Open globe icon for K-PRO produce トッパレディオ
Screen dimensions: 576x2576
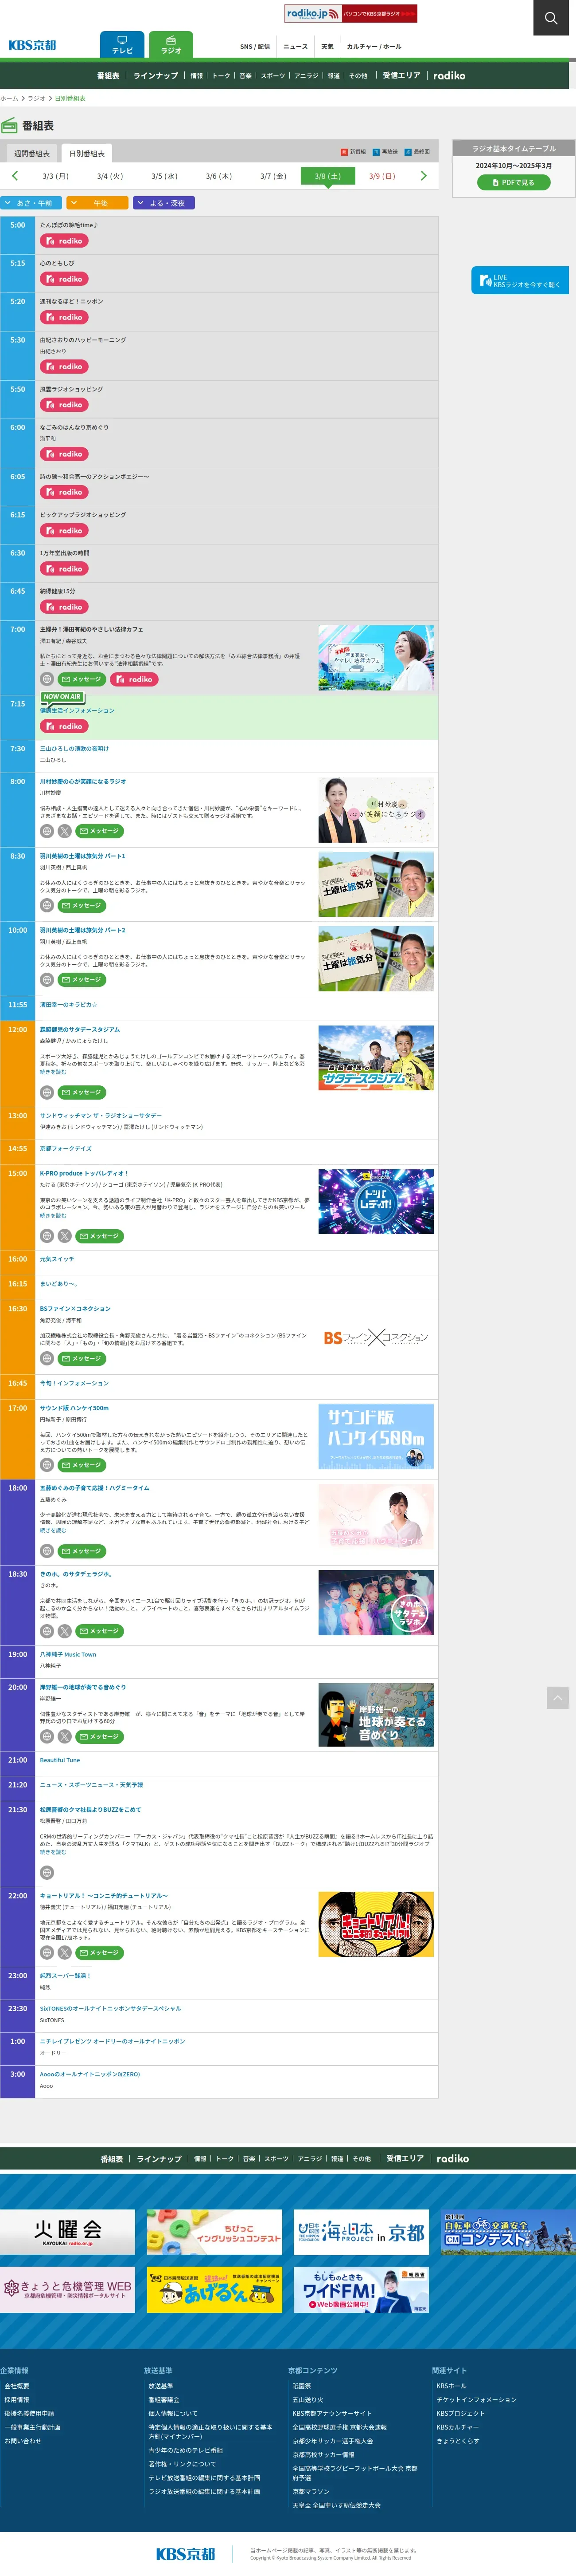pyautogui.click(x=47, y=1236)
